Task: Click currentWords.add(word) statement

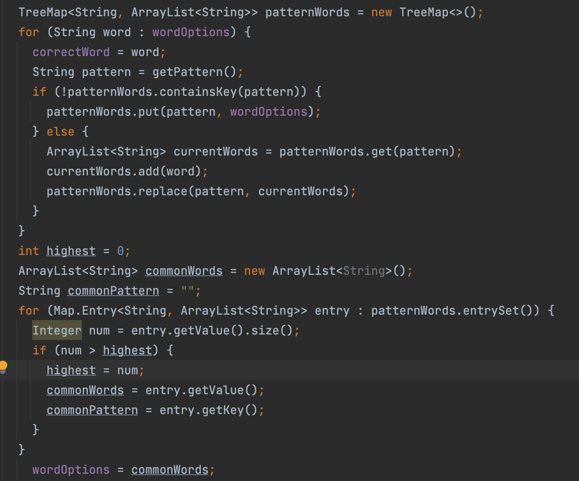Action: point(123,171)
